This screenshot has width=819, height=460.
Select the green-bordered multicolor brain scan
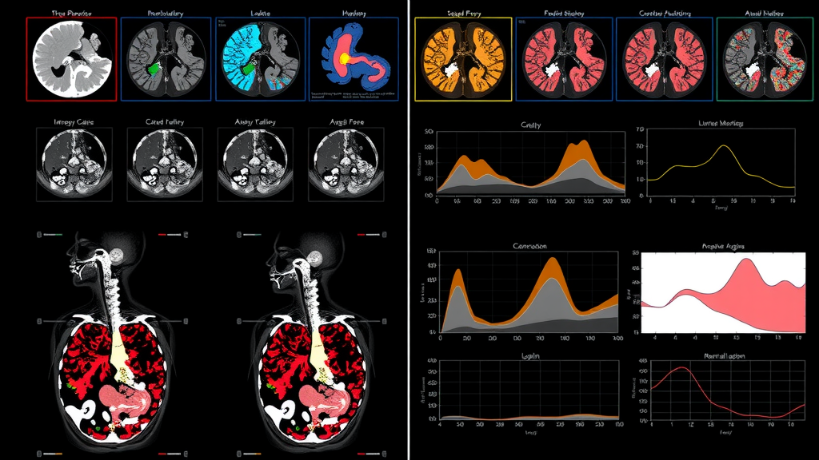(x=763, y=61)
